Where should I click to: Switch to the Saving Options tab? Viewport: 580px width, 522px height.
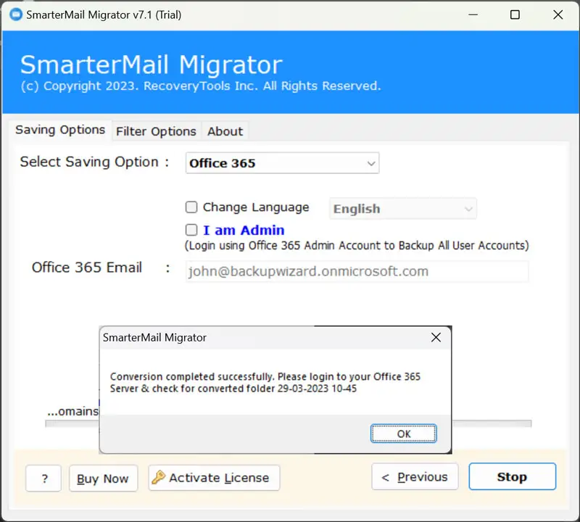60,130
